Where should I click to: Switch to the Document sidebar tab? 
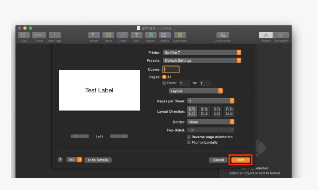click(x=281, y=35)
